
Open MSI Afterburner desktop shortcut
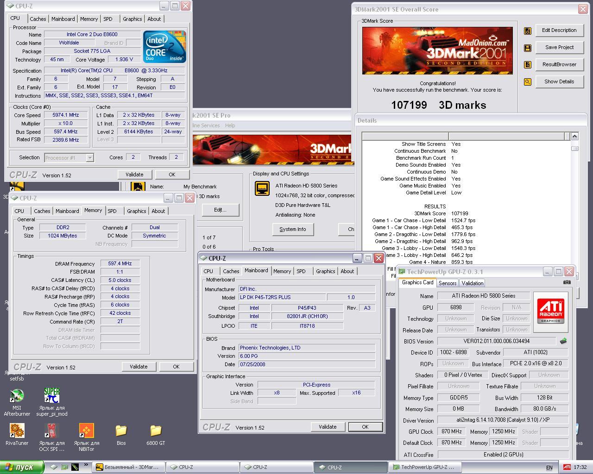17,402
